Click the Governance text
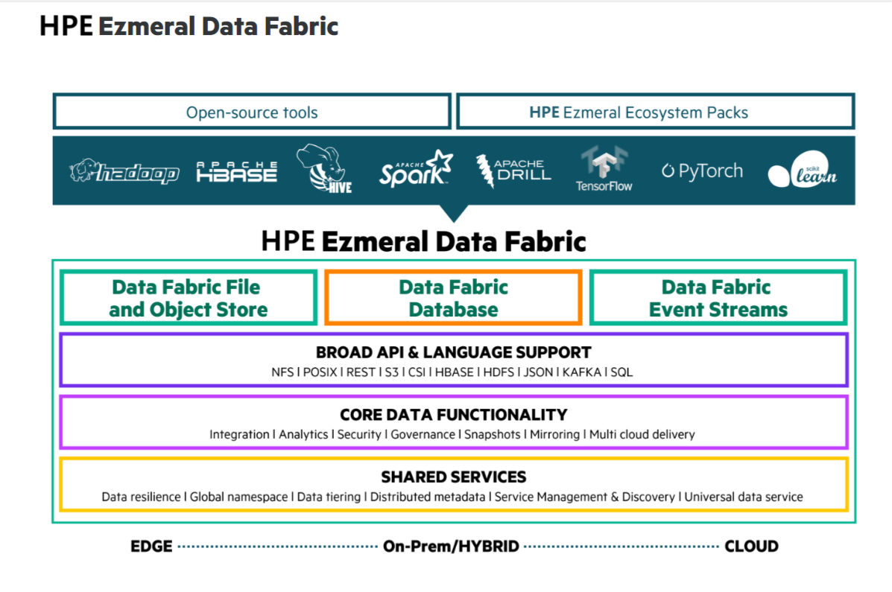 click(x=423, y=434)
